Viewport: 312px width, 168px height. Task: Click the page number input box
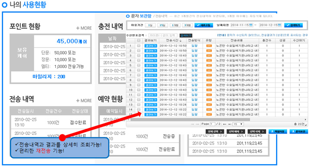point(212,124)
